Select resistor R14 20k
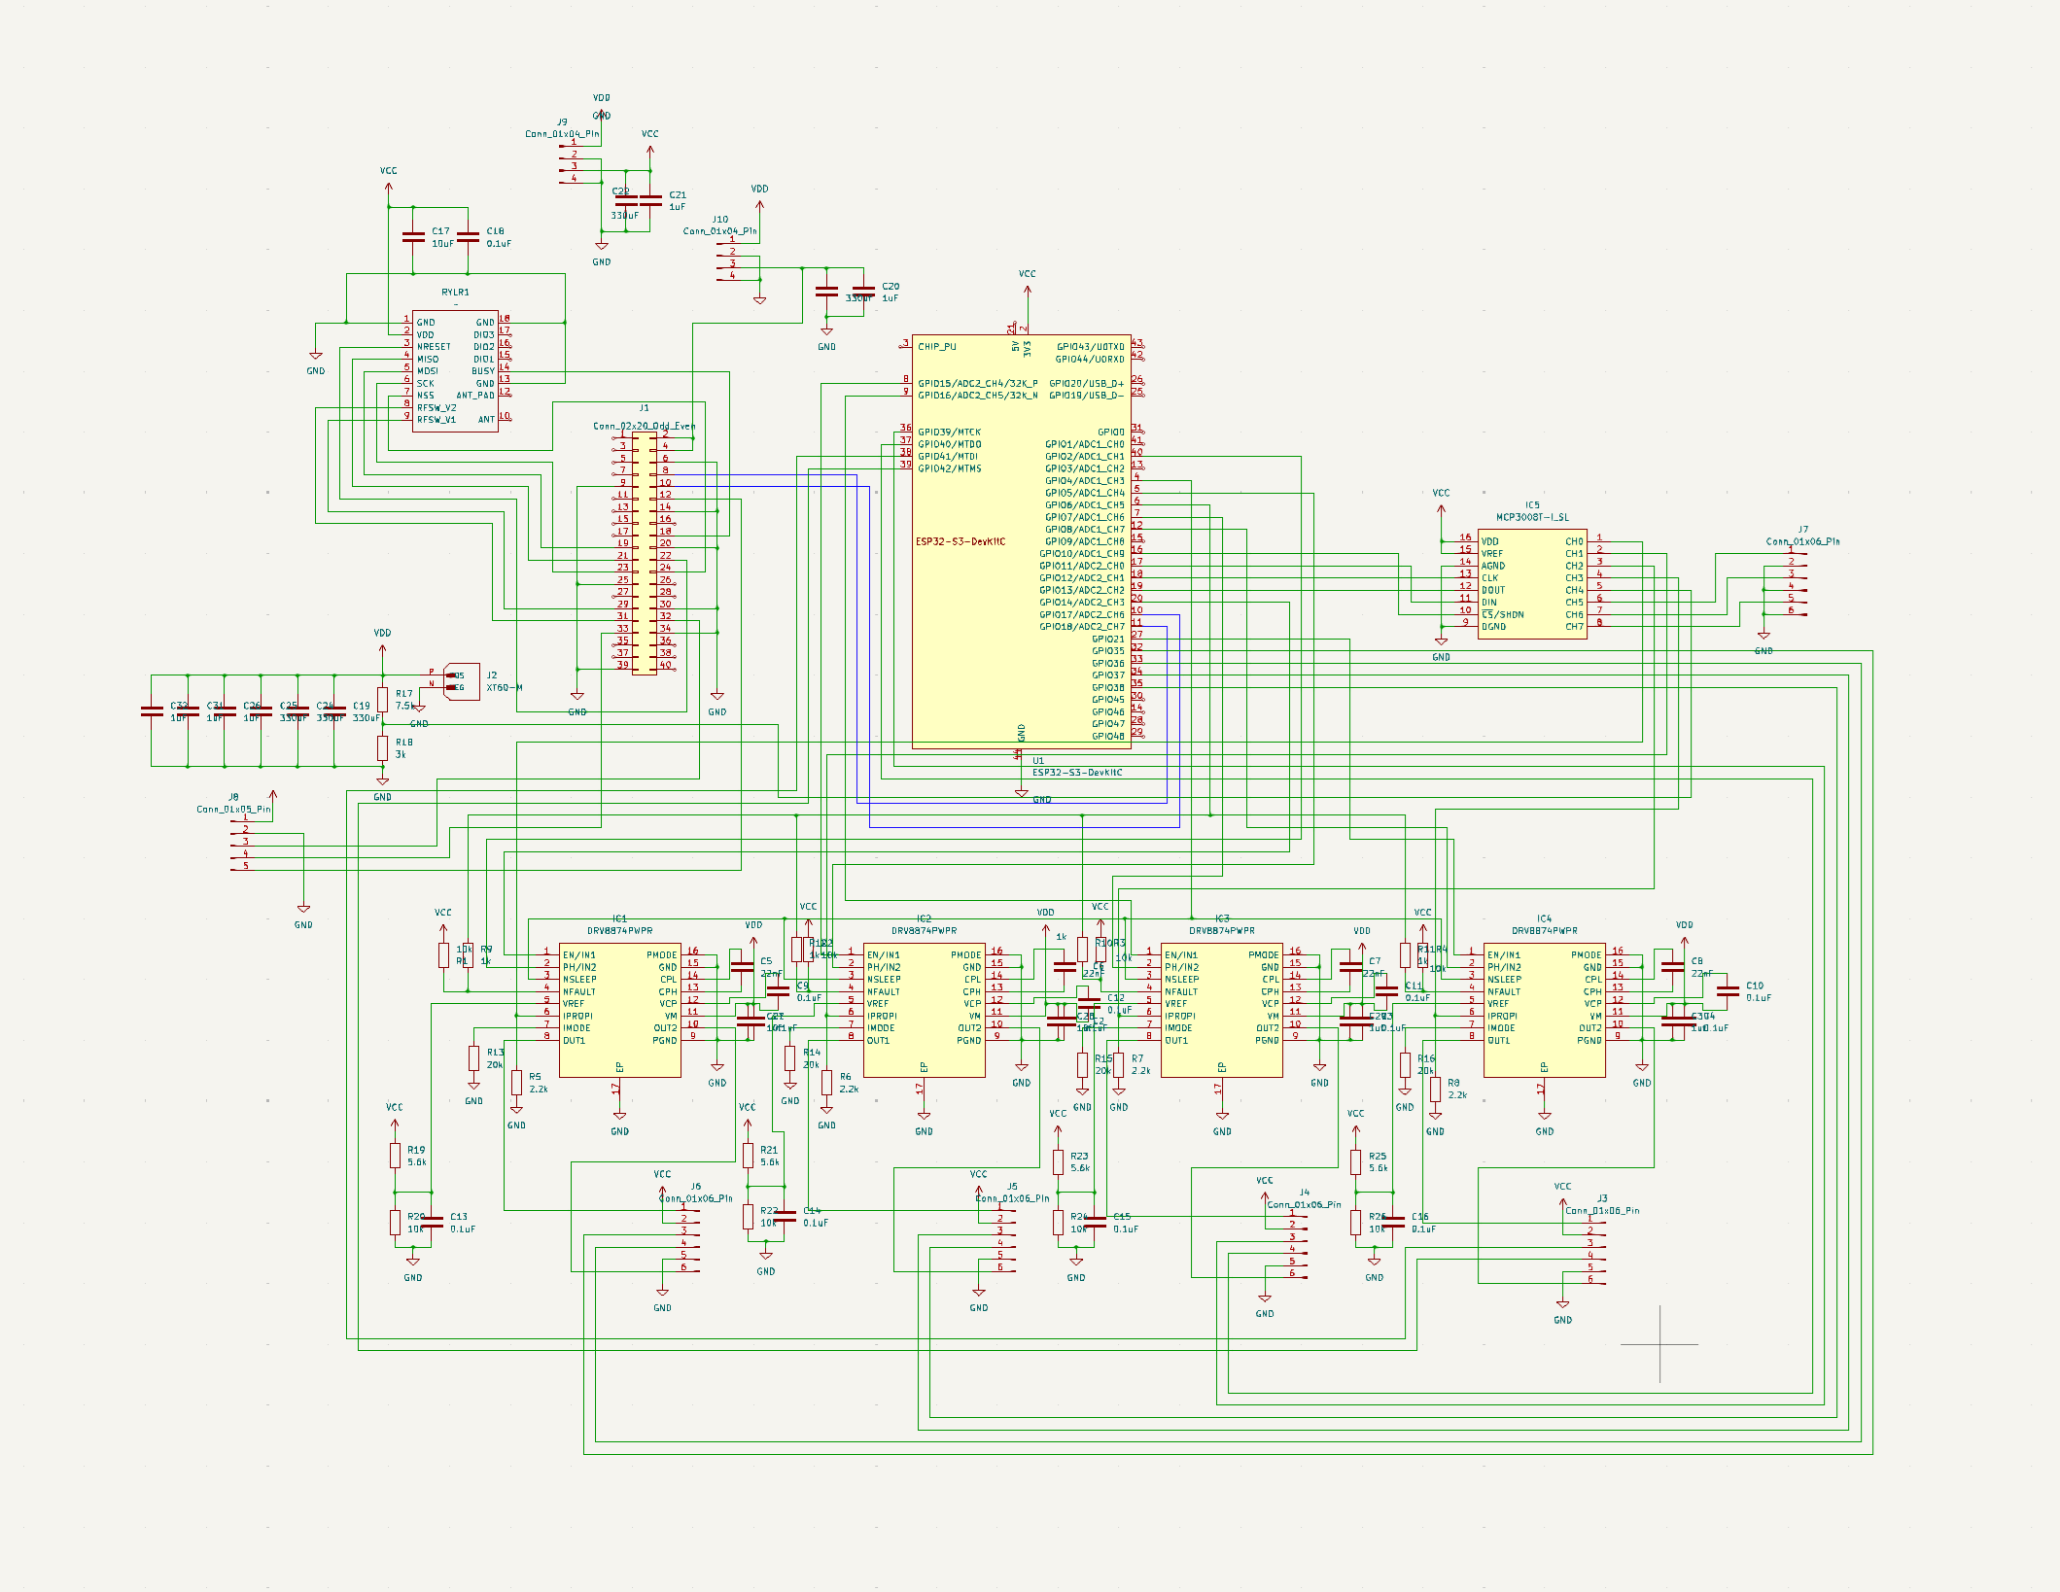The width and height of the screenshot is (2060, 1592). 789,1058
